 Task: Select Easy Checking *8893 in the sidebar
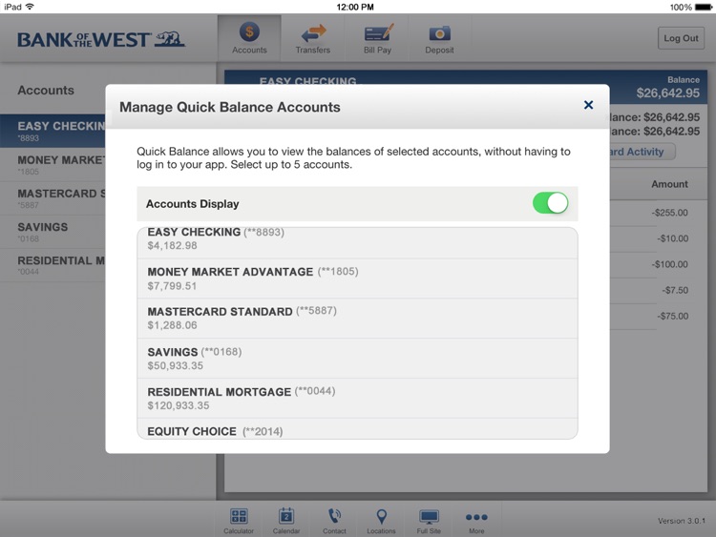(53, 131)
